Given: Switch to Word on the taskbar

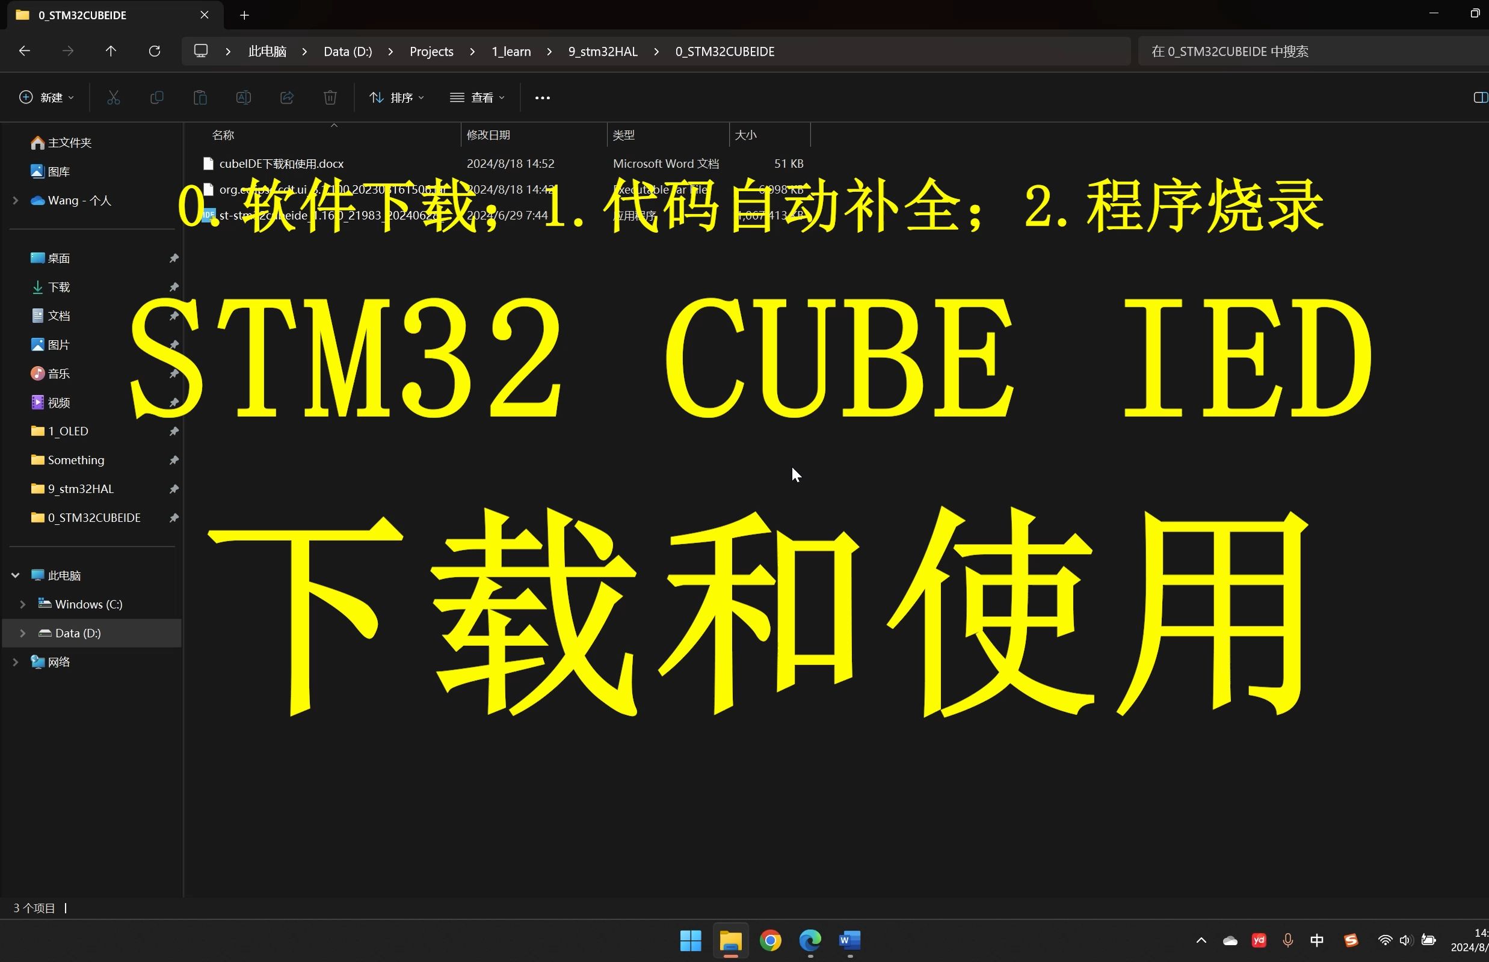Looking at the screenshot, I should point(849,940).
